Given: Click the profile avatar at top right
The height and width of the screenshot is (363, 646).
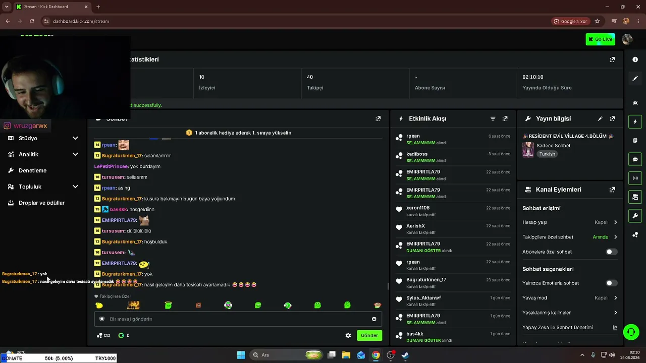Looking at the screenshot, I should [x=627, y=39].
